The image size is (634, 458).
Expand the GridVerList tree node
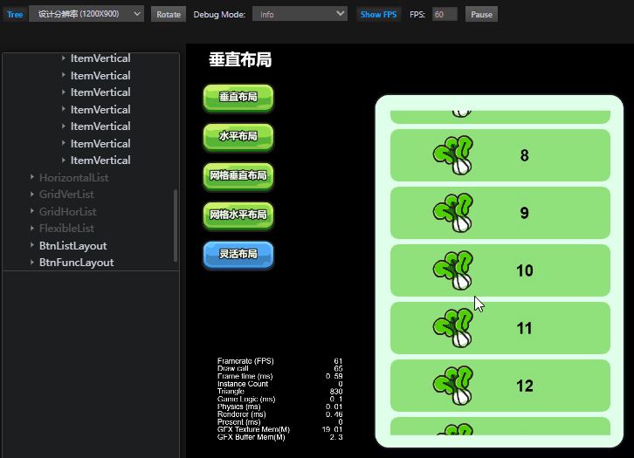32,195
